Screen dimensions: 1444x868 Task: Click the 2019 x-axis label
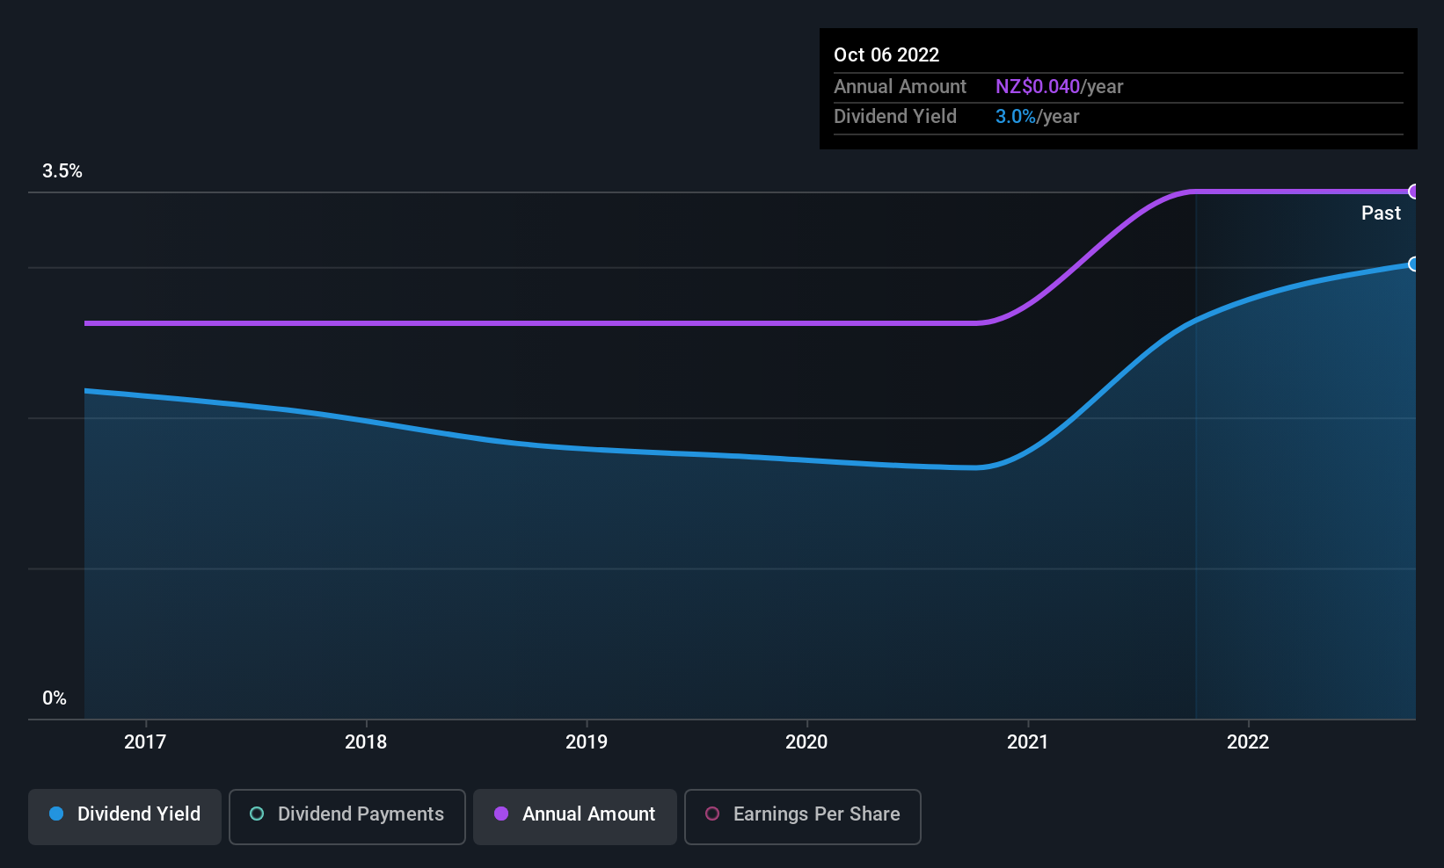587,741
